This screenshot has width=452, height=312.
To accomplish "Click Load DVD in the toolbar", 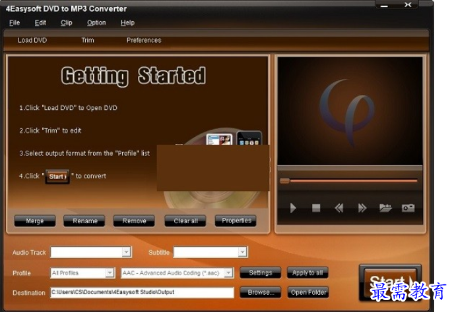I will coord(32,40).
